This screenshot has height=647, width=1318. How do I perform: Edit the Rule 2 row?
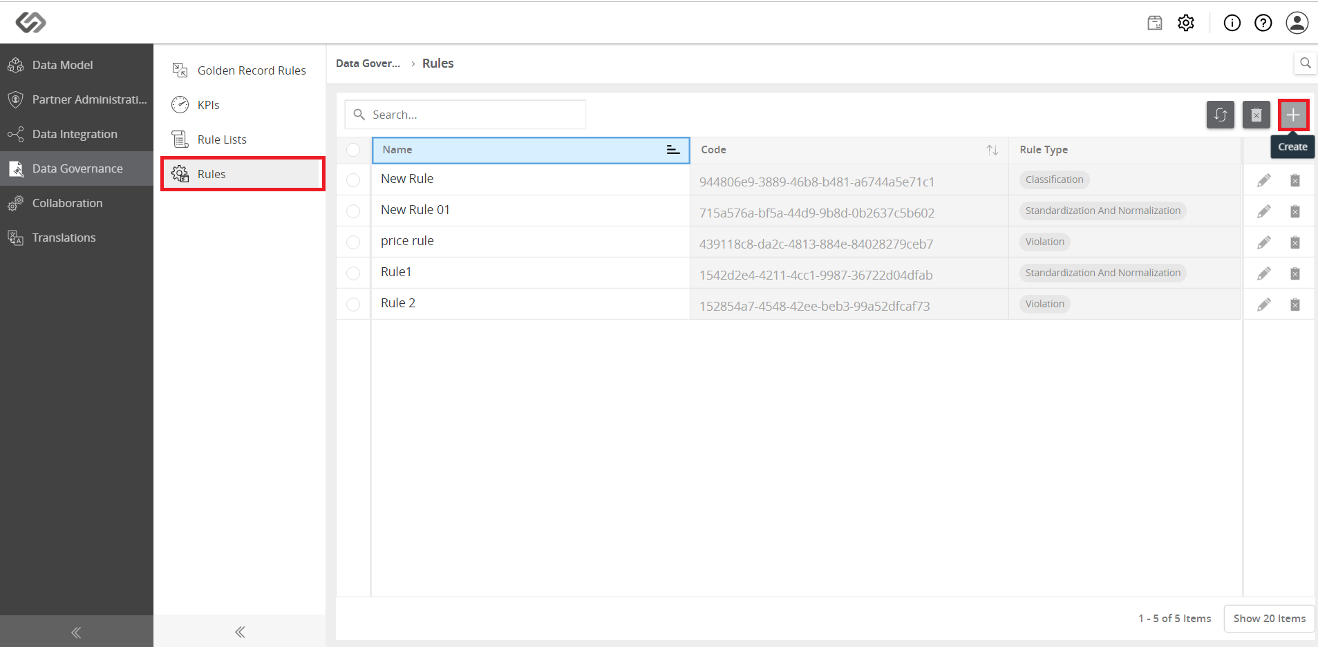[1264, 305]
